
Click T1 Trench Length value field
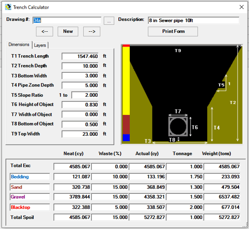pyautogui.click(x=80, y=57)
